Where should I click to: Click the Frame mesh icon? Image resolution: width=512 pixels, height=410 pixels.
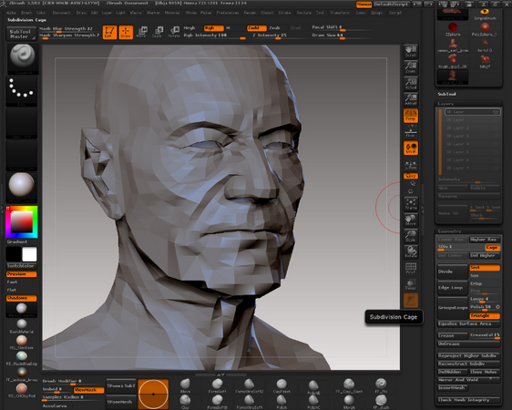(x=411, y=204)
